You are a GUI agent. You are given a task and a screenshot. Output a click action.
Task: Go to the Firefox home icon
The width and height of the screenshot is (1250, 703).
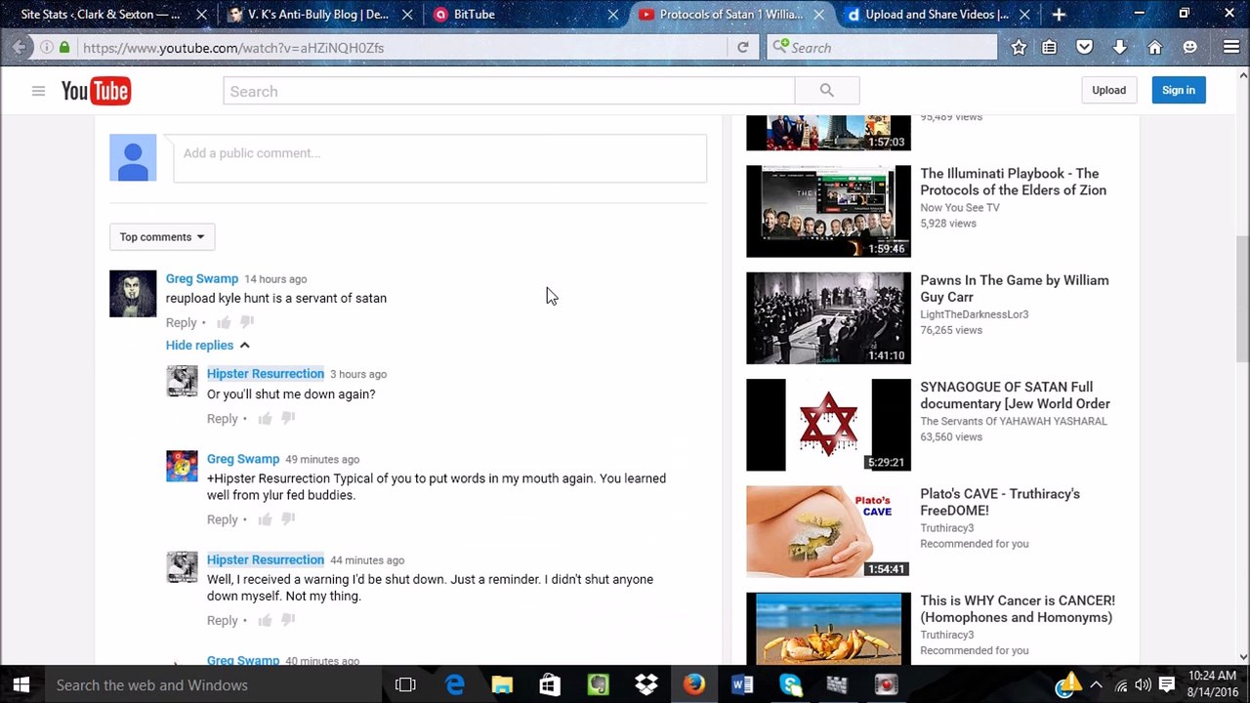pyautogui.click(x=1154, y=47)
